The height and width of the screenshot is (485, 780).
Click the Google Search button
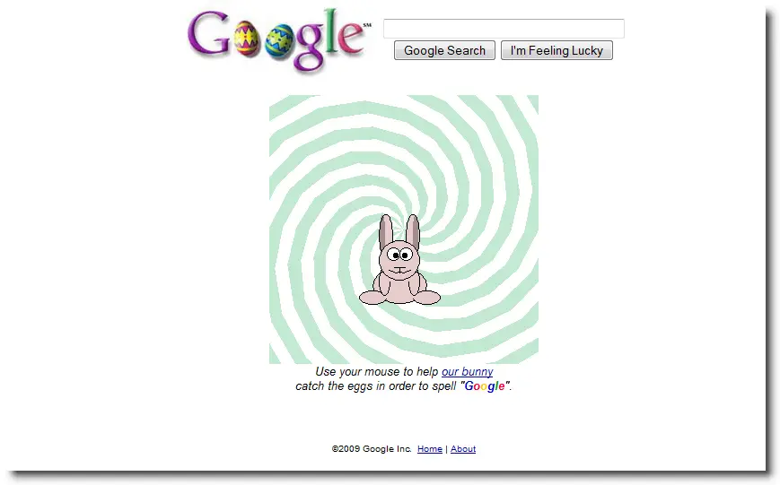click(444, 50)
